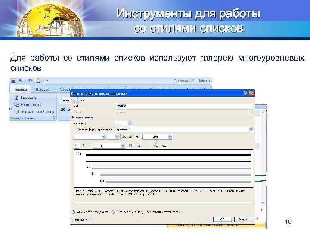Click the start-at number spinner arrows
The width and height of the screenshot is (310, 232).
130,123
